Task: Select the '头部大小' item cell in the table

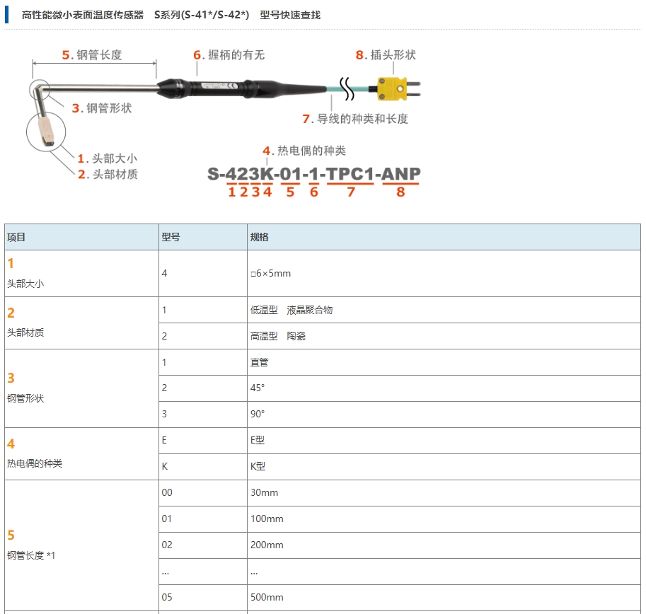Action: pyautogui.click(x=81, y=274)
